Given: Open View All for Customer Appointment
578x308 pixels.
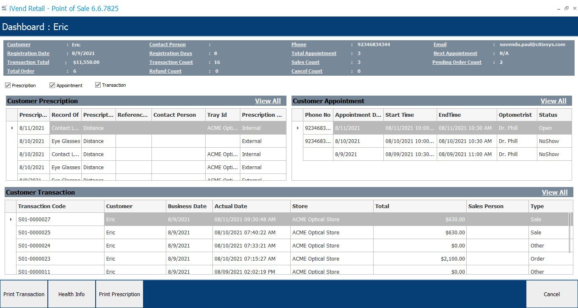Looking at the screenshot, I should click(x=553, y=101).
